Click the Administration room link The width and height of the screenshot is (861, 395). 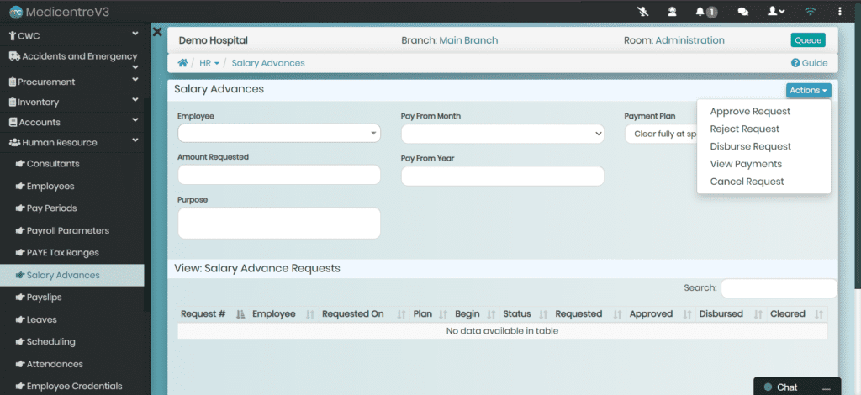[689, 40]
